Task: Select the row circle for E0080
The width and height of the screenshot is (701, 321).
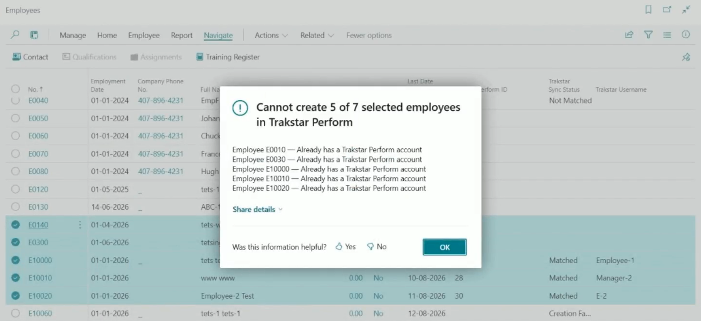Action: tap(15, 171)
